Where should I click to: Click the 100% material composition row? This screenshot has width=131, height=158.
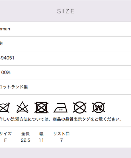click(65, 72)
